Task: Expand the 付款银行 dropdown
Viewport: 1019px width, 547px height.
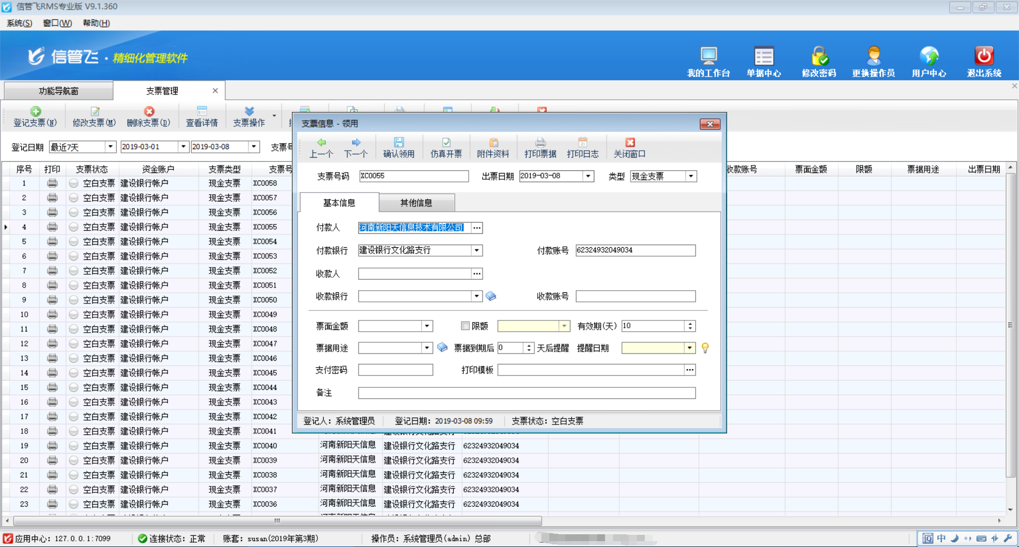Action: point(477,250)
